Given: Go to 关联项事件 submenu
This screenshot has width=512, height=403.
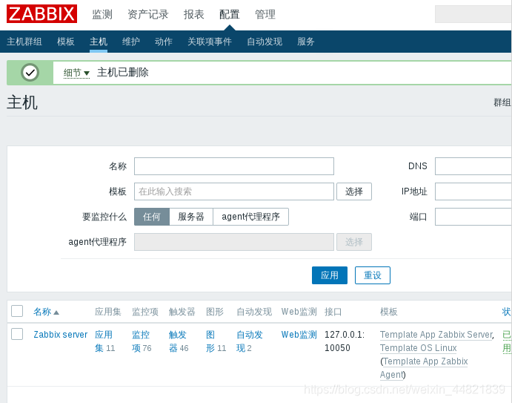Looking at the screenshot, I should 210,42.
